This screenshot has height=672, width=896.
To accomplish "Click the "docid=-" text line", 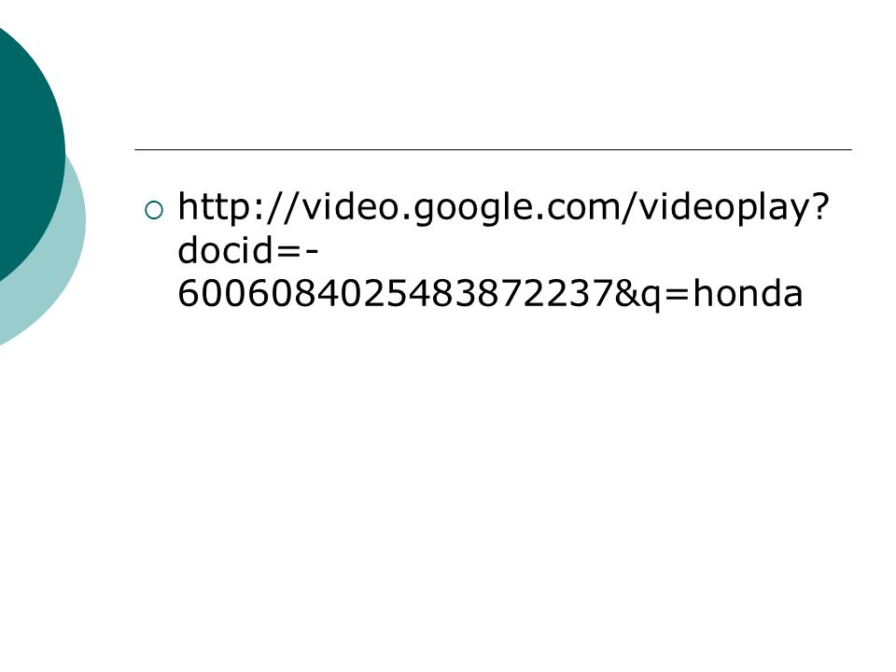I will click(248, 250).
